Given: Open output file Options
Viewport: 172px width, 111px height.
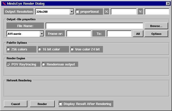Looking at the screenshot, I should [x=156, y=34].
